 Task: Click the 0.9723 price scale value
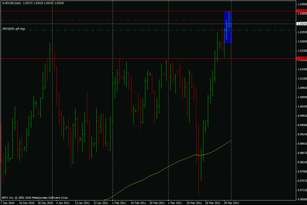click(302, 190)
